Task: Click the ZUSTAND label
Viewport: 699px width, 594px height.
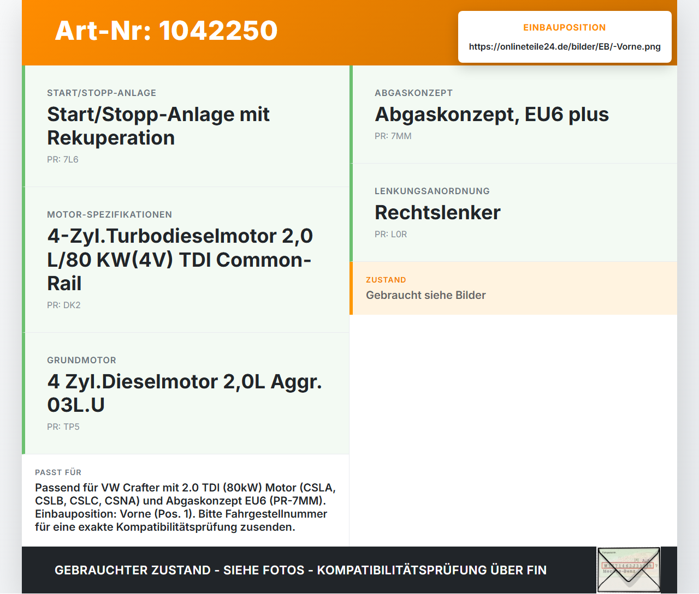Action: point(386,280)
